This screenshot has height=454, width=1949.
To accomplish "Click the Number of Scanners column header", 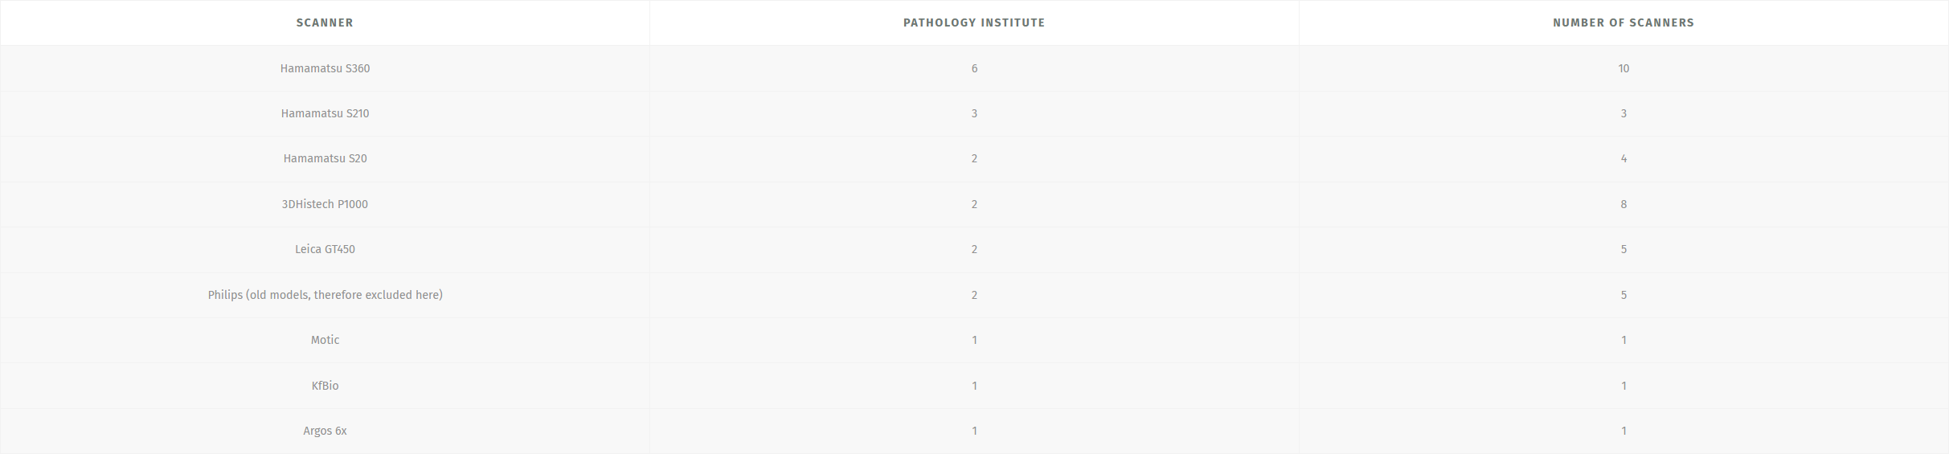I will click(x=1623, y=22).
